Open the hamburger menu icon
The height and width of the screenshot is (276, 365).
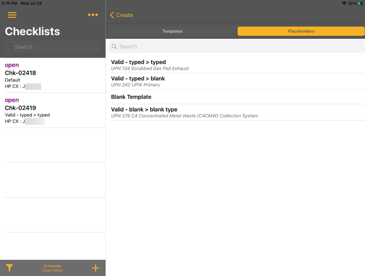tap(12, 15)
